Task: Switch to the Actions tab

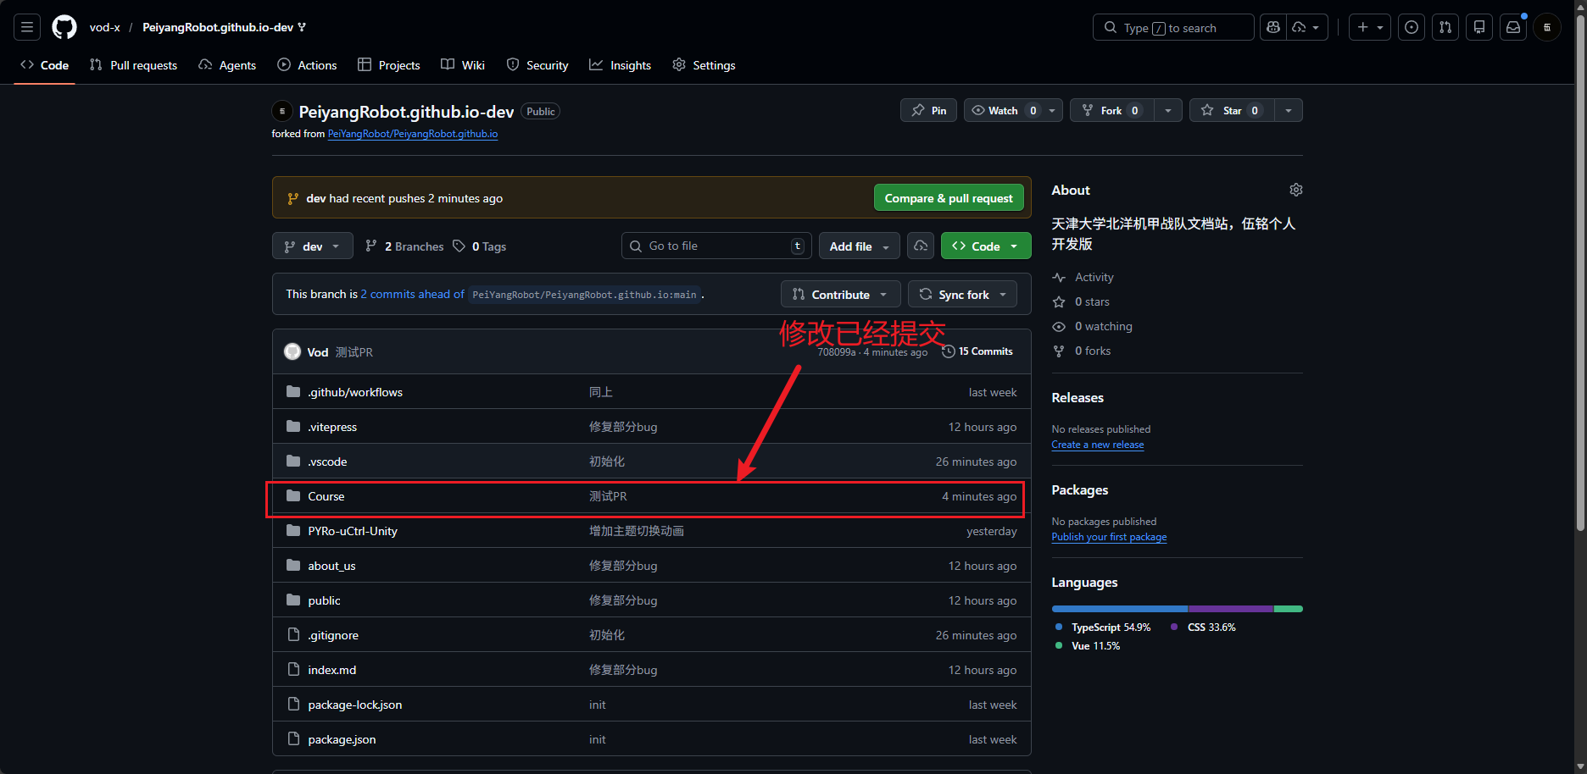Action: click(x=308, y=65)
